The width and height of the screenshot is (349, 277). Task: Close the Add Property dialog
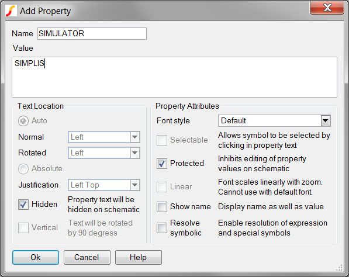[327, 8]
